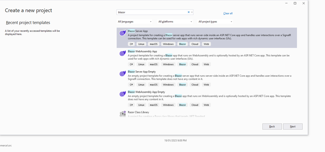Click macOS tag under Blazor WebAssembly App Empty

(154, 105)
